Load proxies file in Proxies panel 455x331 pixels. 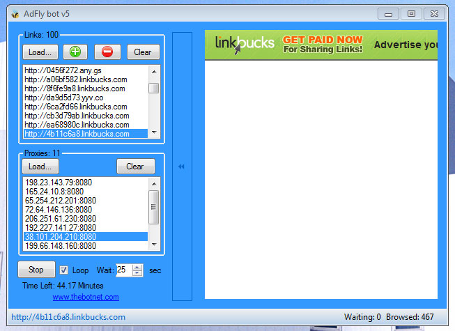click(x=40, y=167)
